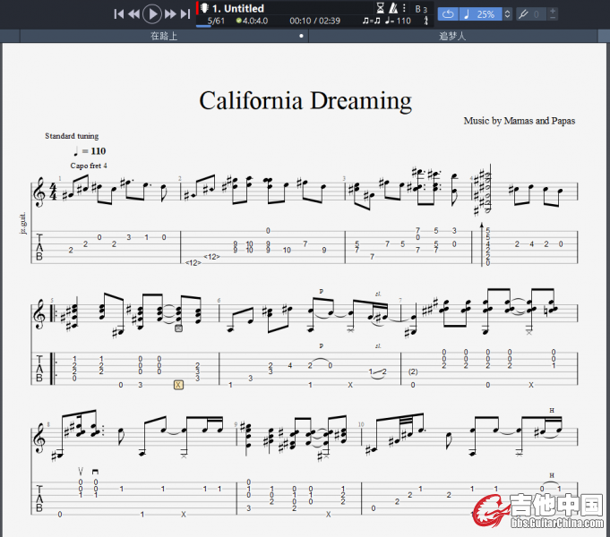
Task: Fast forward to the next bar
Action: point(170,14)
